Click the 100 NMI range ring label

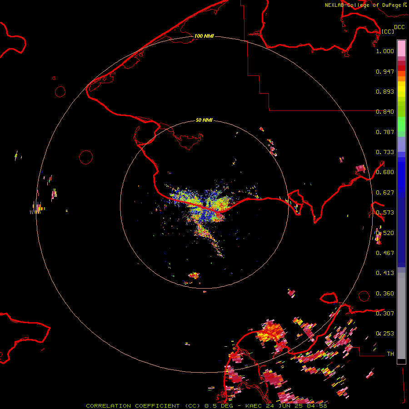pos(204,36)
